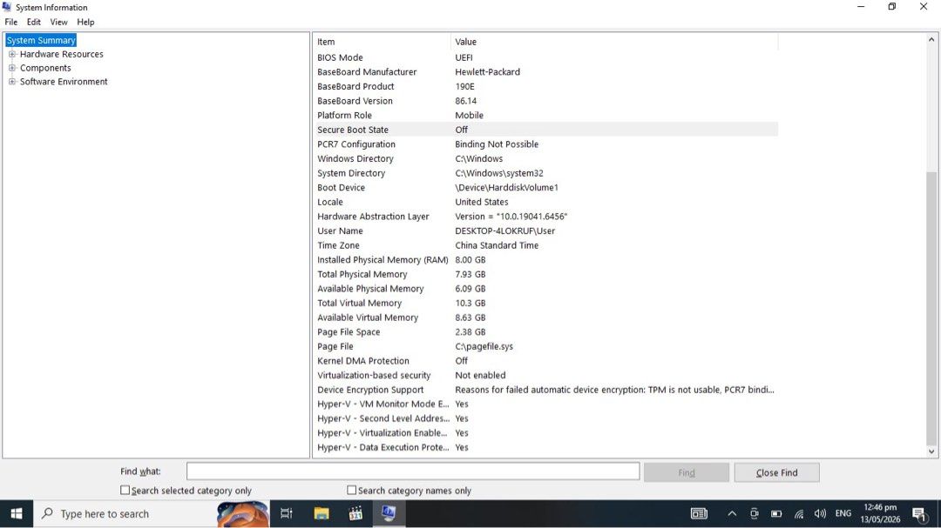The width and height of the screenshot is (941, 528).
Task: Click the Value column header
Action: (614, 42)
